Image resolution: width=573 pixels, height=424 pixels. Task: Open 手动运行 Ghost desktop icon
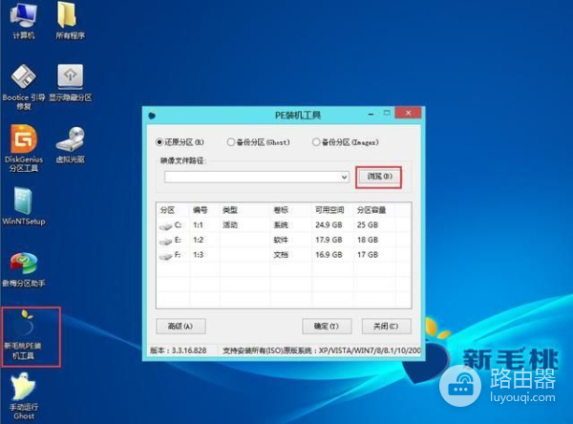point(24,396)
